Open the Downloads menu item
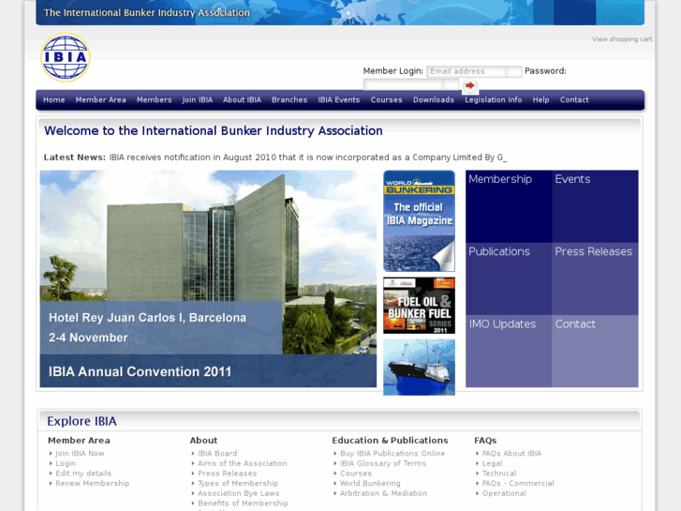 point(434,100)
